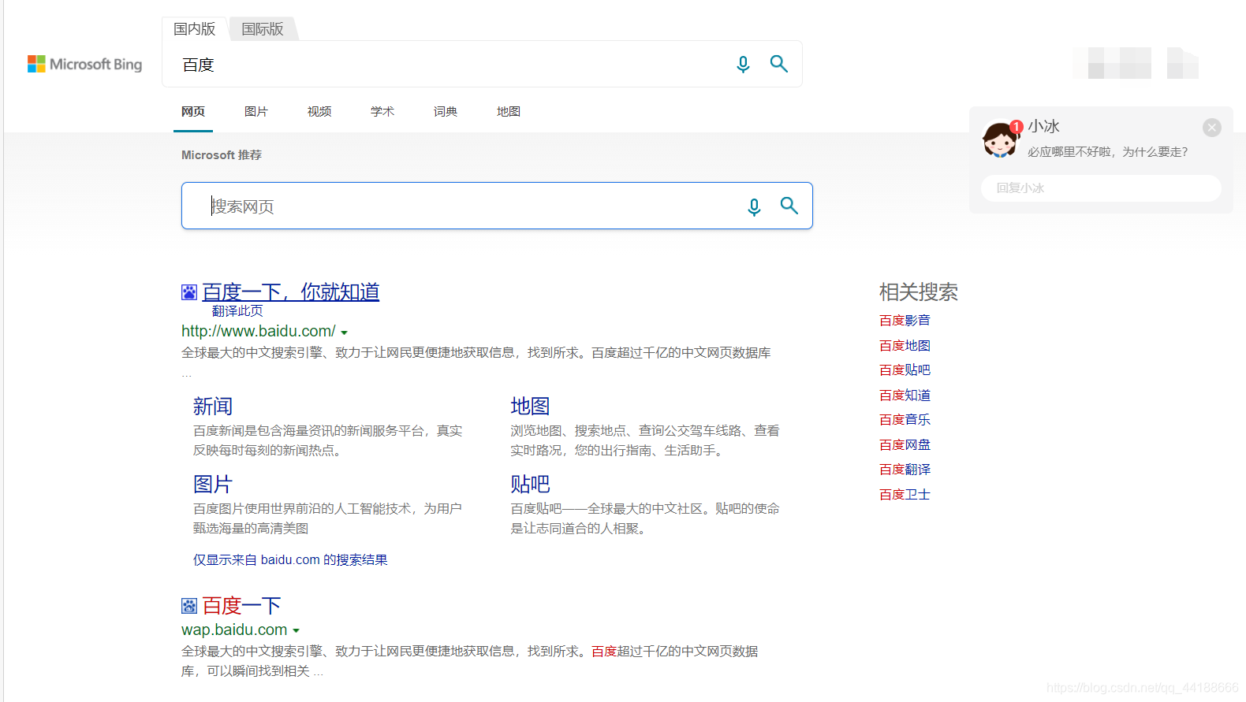Click the http://www.baidu.com/ URL
1246x702 pixels.
[x=259, y=332]
